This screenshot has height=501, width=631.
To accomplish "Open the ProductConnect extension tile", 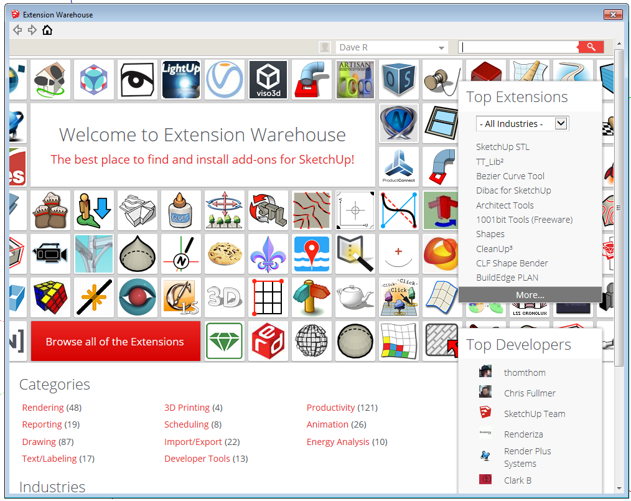I will 399,167.
